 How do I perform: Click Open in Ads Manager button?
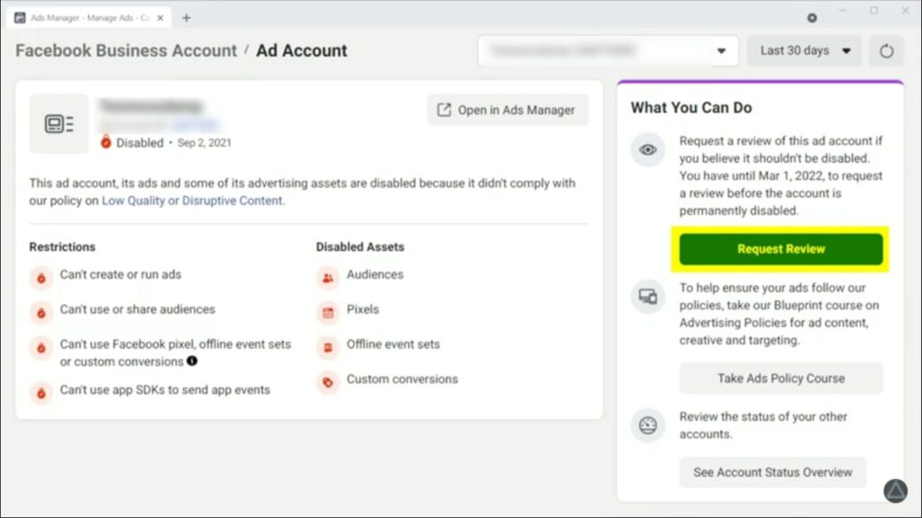pos(507,110)
